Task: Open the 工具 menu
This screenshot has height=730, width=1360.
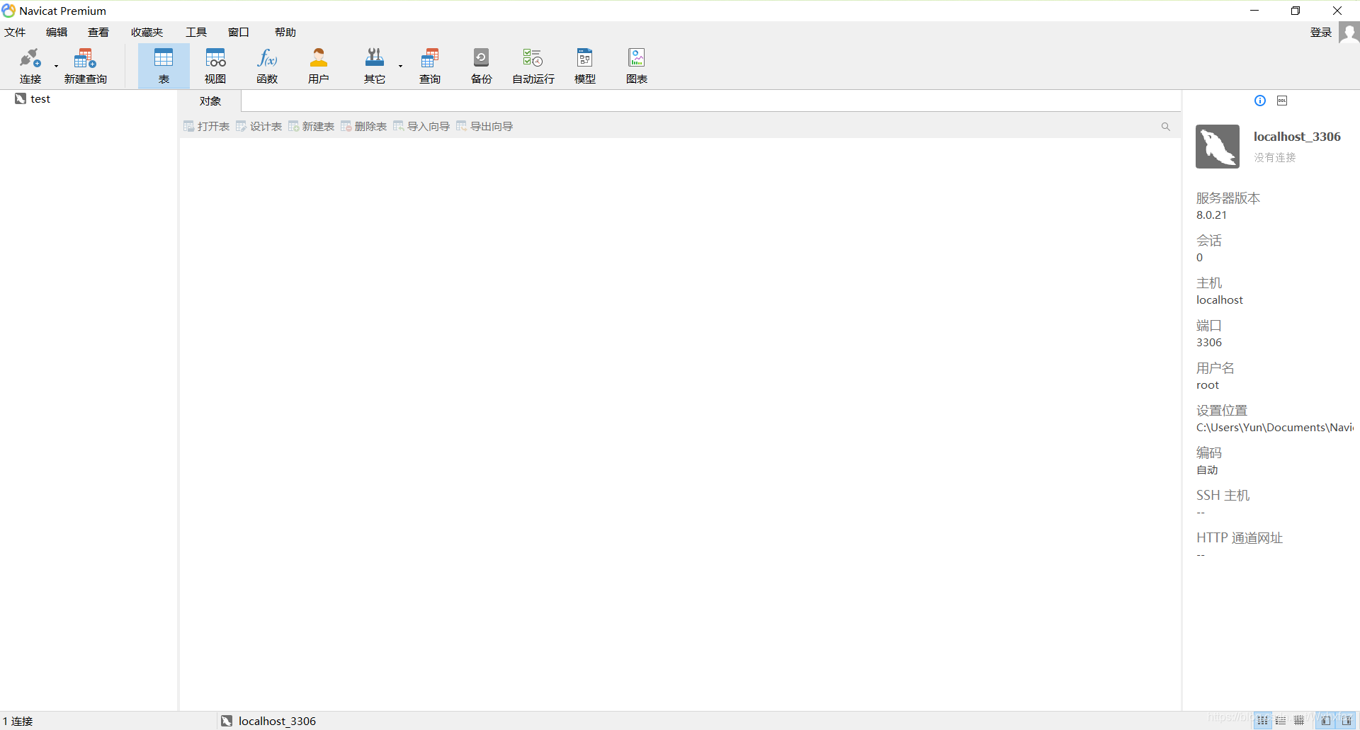Action: click(196, 33)
